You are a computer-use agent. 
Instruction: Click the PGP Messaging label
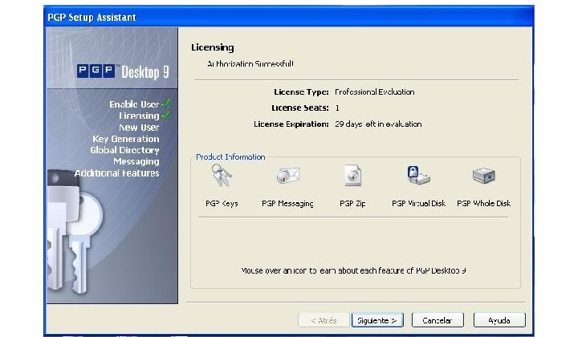point(287,204)
